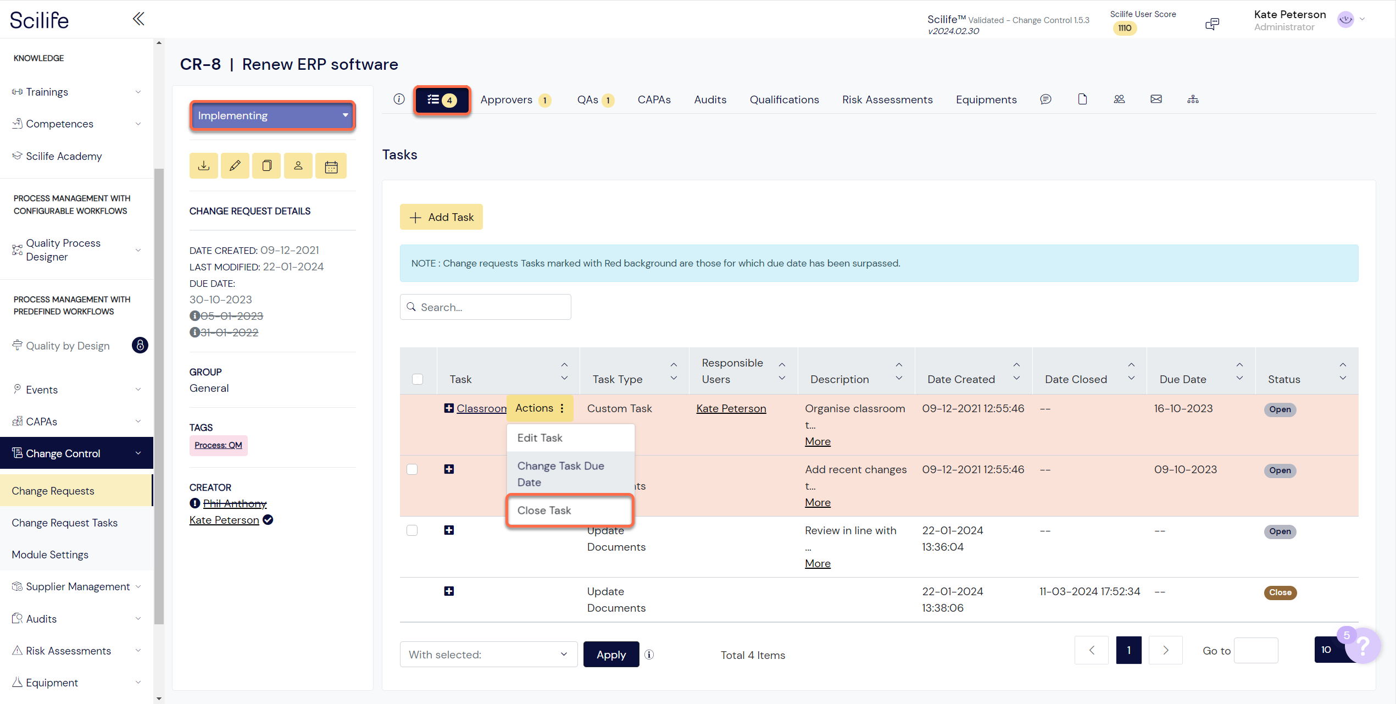Open the Classroom task link
The image size is (1396, 704).
pyautogui.click(x=481, y=408)
